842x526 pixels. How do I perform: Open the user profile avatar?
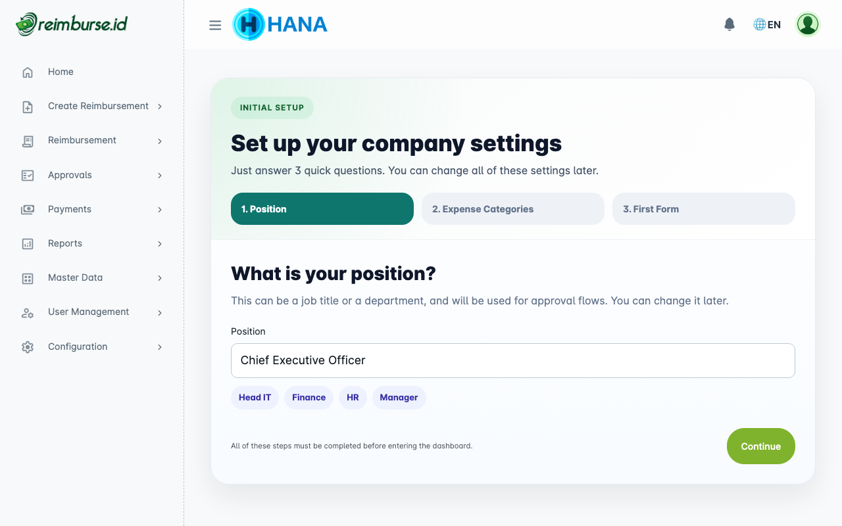807,24
